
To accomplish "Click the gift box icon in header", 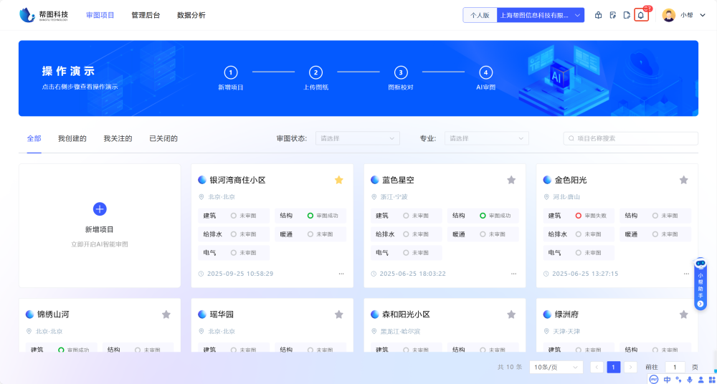I will 599,15.
